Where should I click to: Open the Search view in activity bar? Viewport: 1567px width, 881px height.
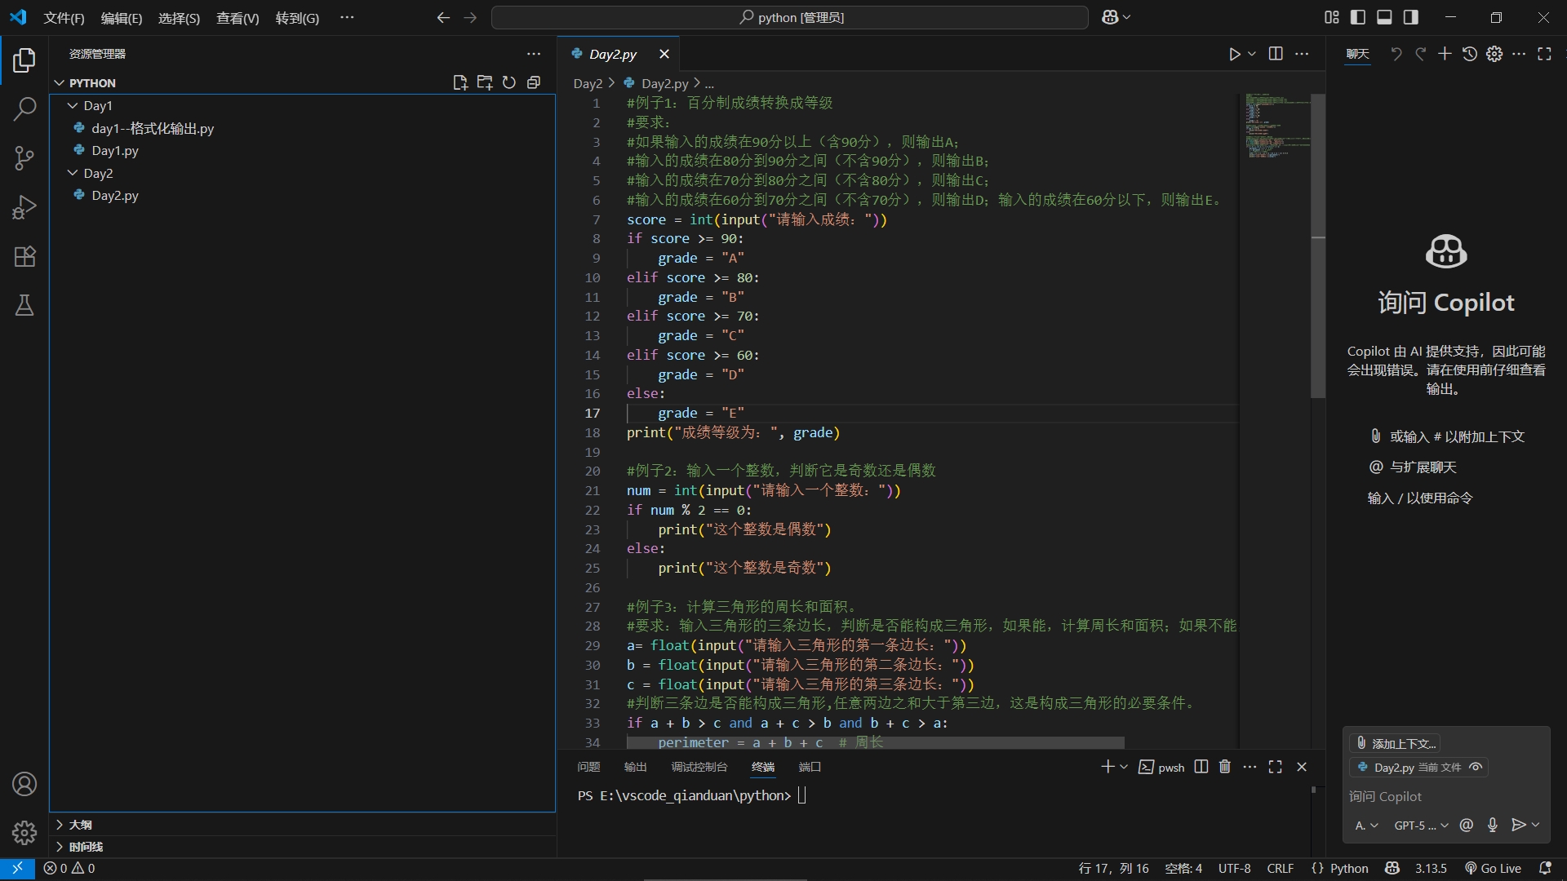click(24, 108)
